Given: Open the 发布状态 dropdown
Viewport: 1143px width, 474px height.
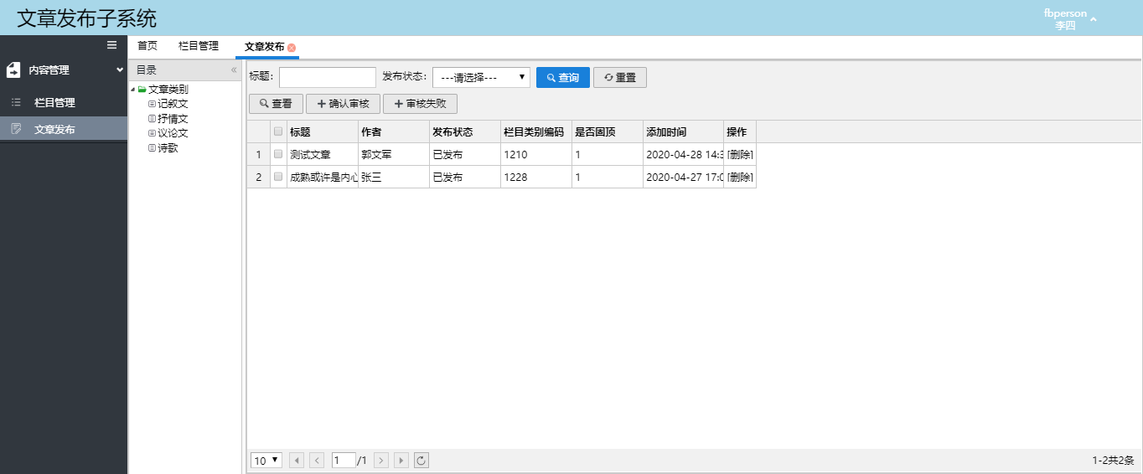Looking at the screenshot, I should 481,78.
